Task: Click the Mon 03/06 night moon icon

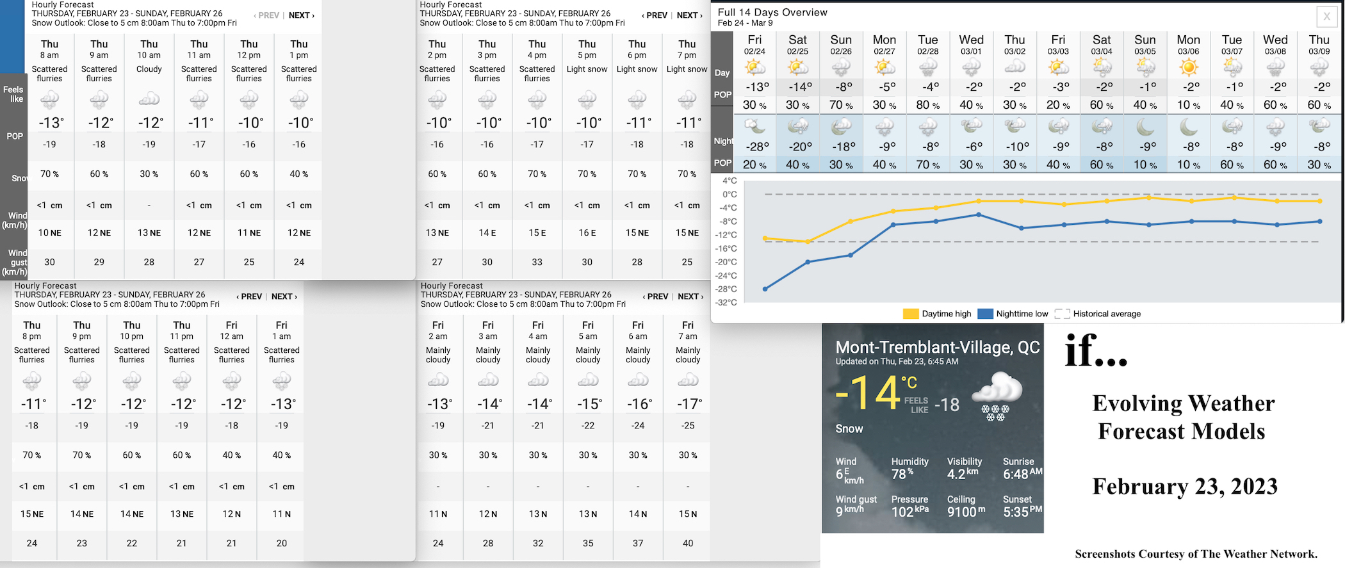Action: click(1189, 127)
